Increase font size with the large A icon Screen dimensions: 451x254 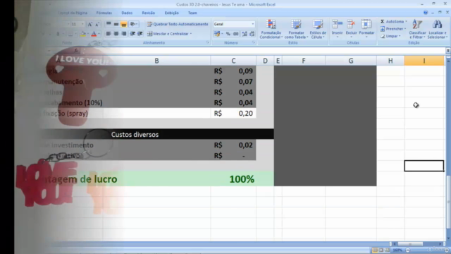(89, 24)
